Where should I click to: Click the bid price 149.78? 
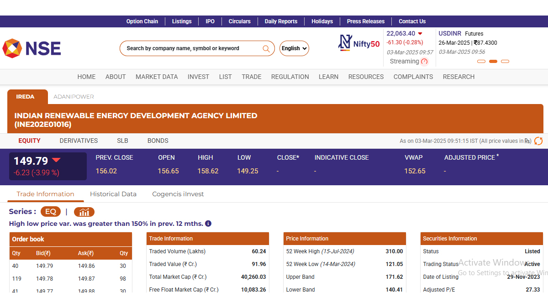click(x=44, y=278)
